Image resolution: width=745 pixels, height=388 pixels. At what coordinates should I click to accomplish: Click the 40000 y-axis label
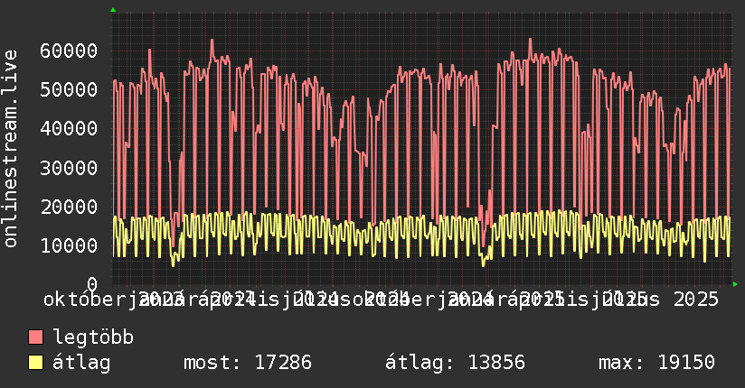[x=69, y=128]
